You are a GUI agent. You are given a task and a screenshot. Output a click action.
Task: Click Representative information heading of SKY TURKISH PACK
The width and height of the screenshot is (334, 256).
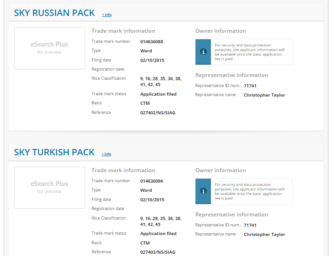click(232, 215)
